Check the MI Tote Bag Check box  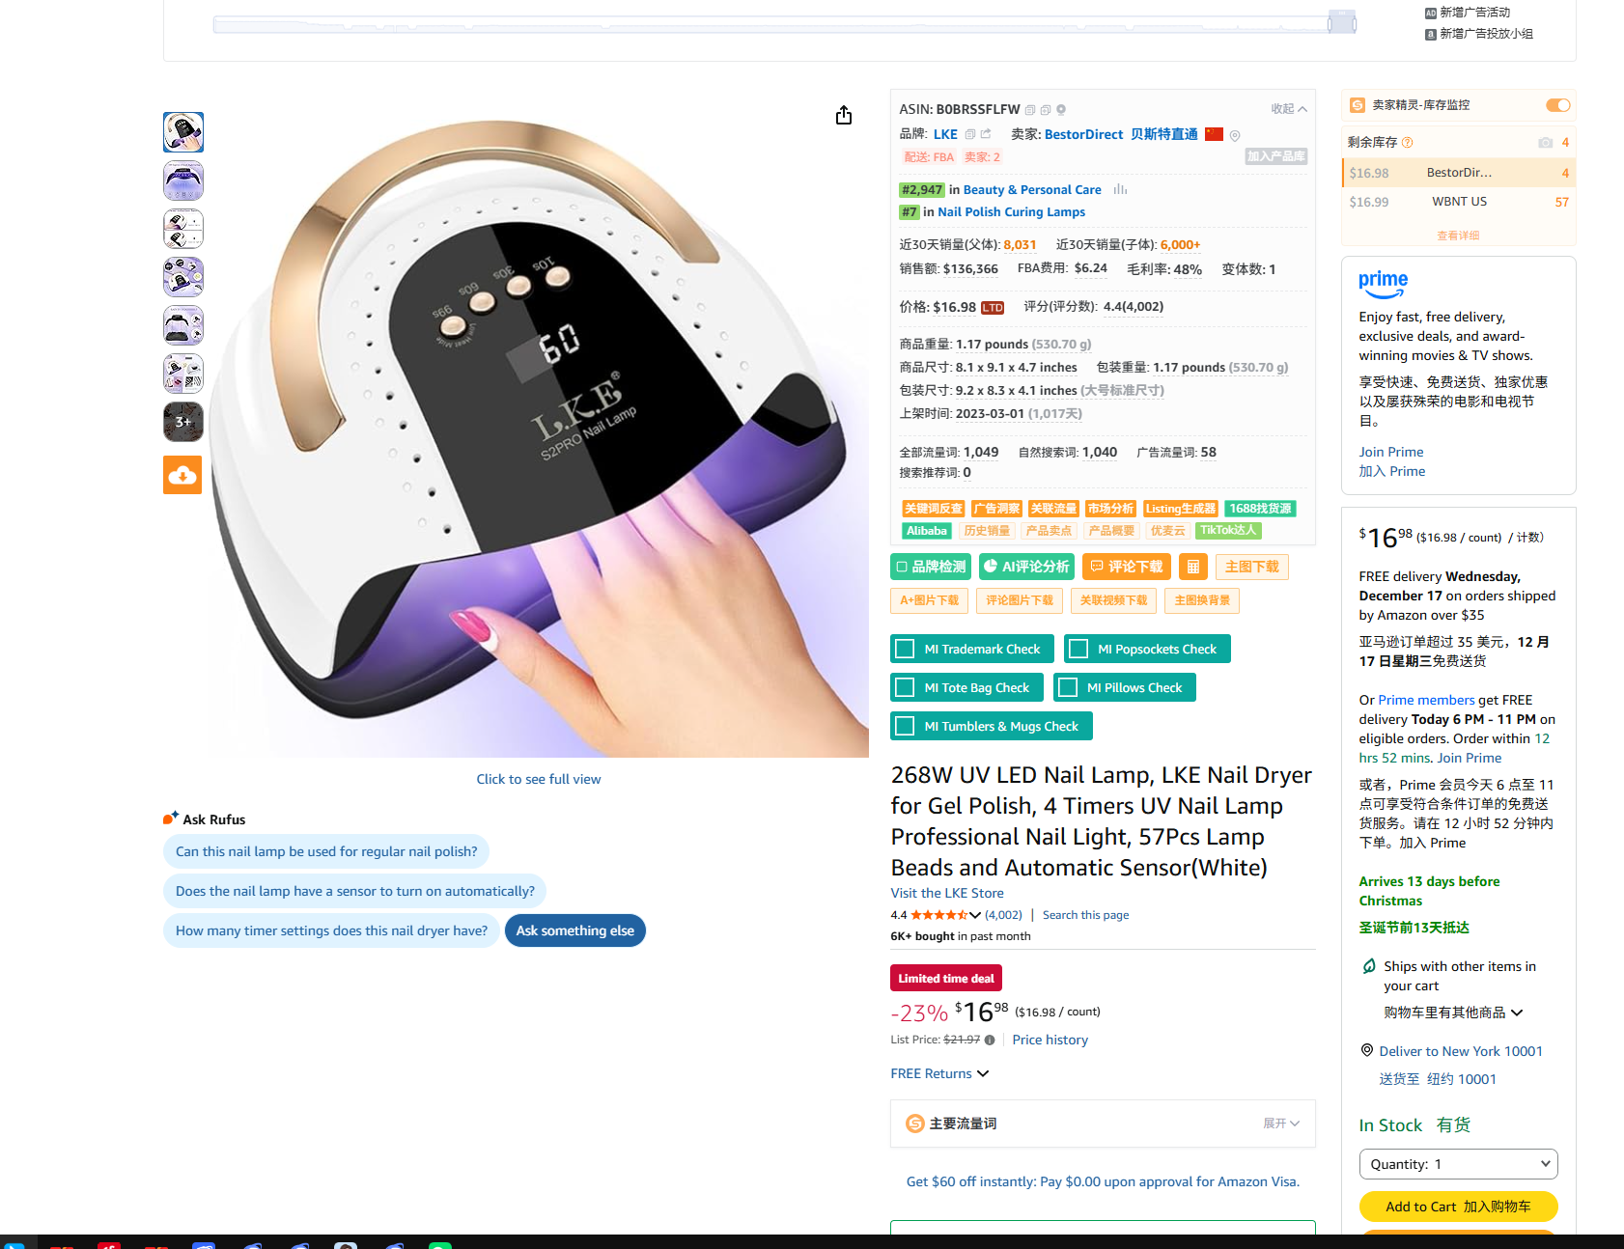pos(905,687)
